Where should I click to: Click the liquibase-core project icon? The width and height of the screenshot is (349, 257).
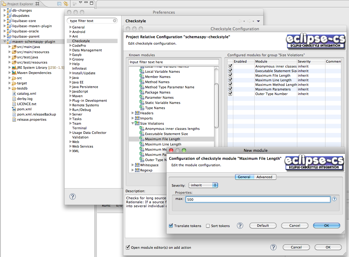click(x=9, y=21)
